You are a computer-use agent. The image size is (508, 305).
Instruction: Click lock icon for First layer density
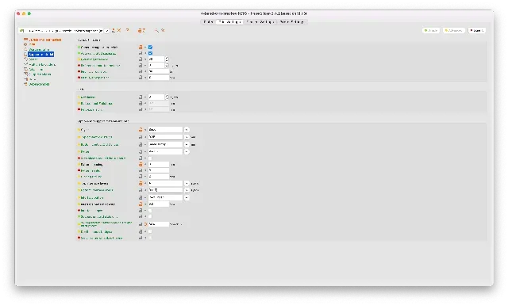140,71
